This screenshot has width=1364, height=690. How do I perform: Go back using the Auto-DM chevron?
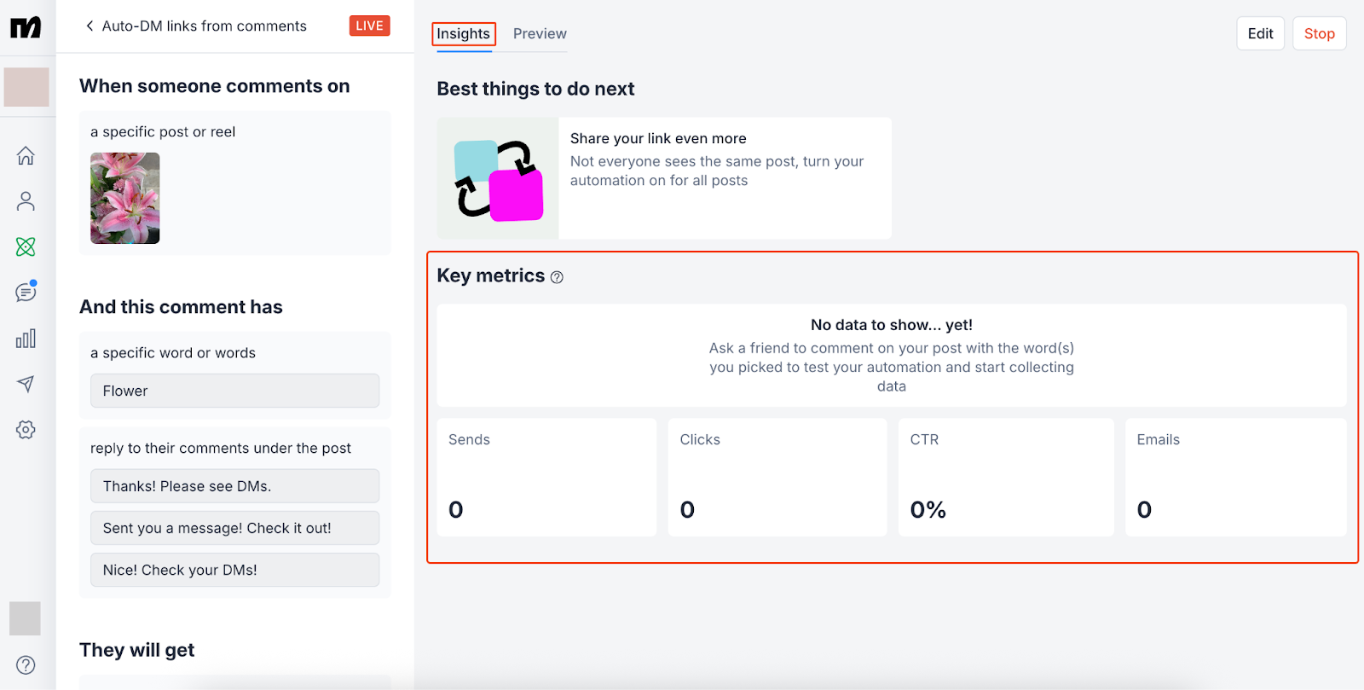coord(90,26)
